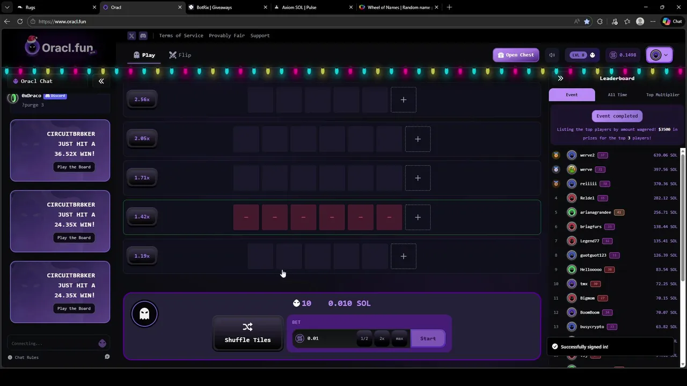This screenshot has width=687, height=386.
Task: Select the Top Multiplier leaderboard tab
Action: [662, 95]
